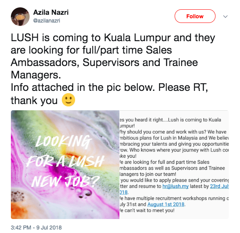Click the tweet text mentioning Kuala Lumpur

[x=113, y=38]
